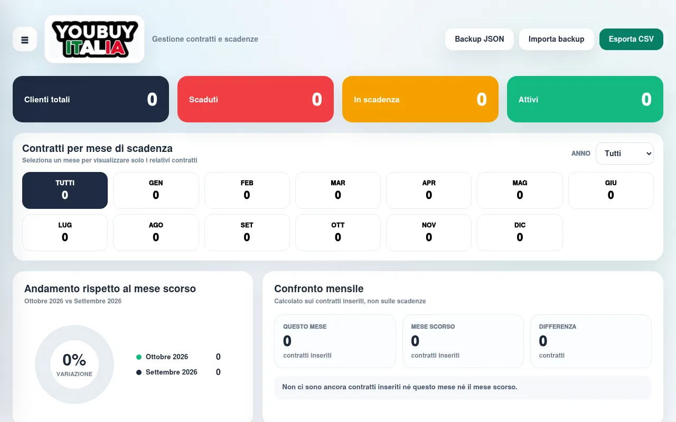Click Importa backup button
Viewport: 676px width, 422px height.
coord(557,39)
